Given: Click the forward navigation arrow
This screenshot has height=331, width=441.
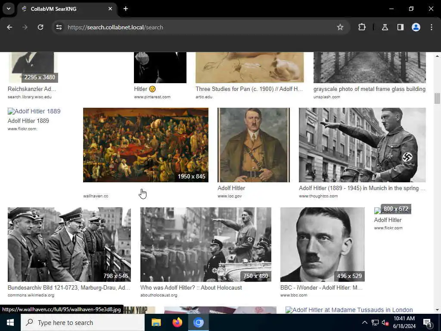Looking at the screenshot, I should [25, 27].
